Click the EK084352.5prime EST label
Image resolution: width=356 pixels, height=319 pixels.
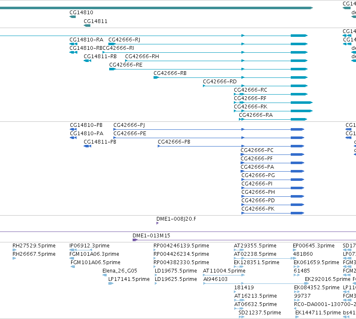317,288
